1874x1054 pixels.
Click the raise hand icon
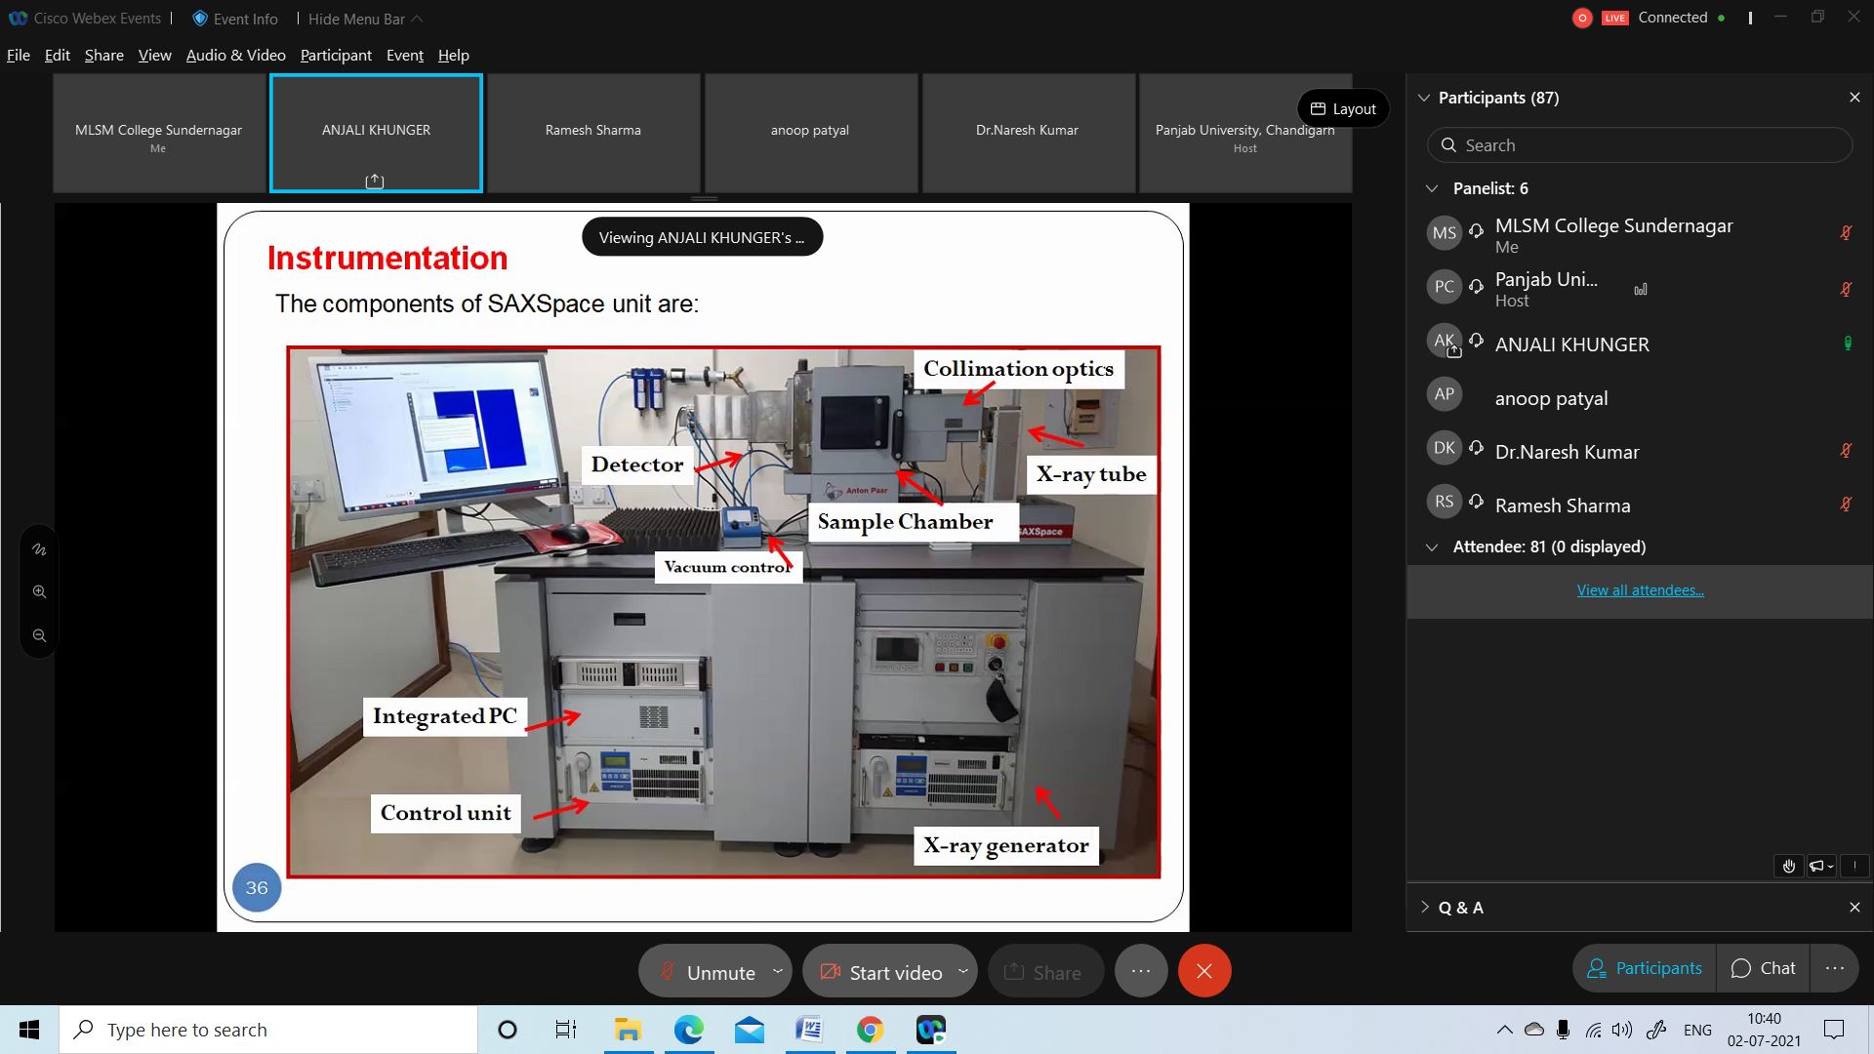pos(1788,866)
